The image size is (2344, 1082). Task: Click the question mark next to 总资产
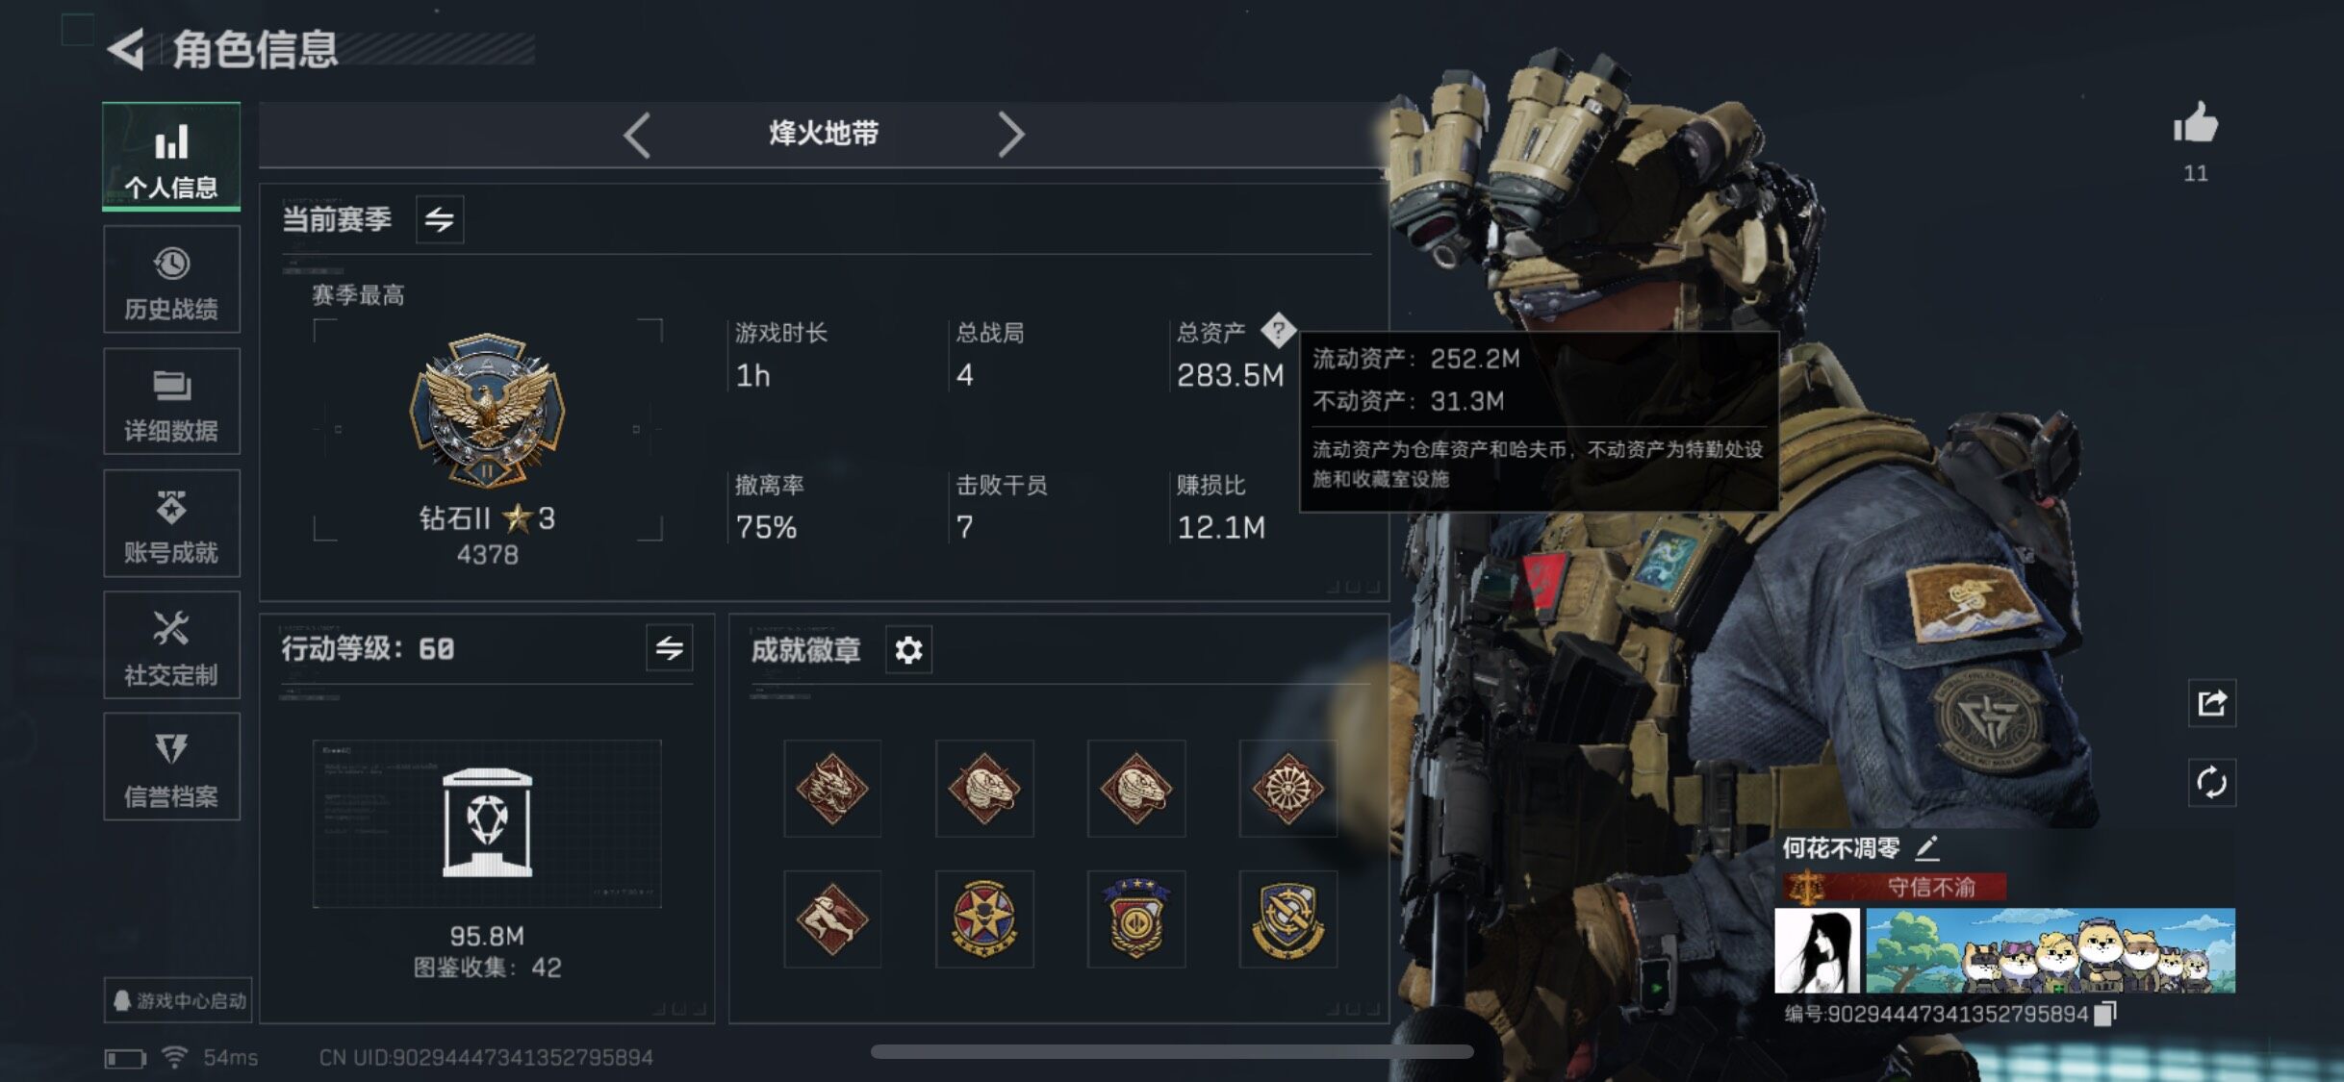tap(1278, 331)
